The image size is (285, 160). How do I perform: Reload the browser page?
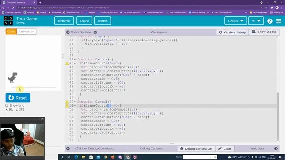tap(13, 8)
